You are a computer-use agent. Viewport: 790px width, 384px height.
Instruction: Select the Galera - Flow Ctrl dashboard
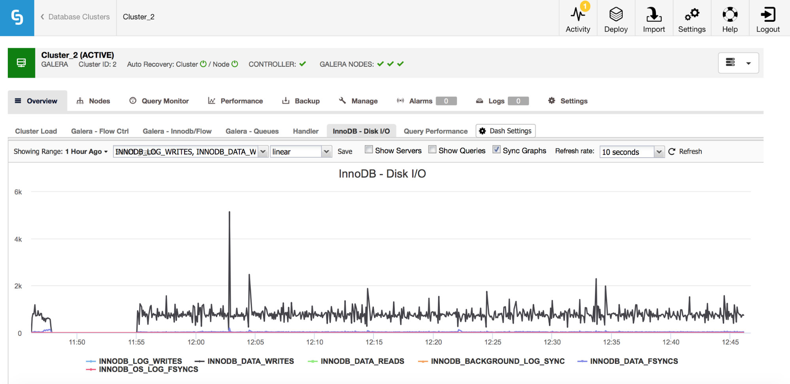pos(100,131)
